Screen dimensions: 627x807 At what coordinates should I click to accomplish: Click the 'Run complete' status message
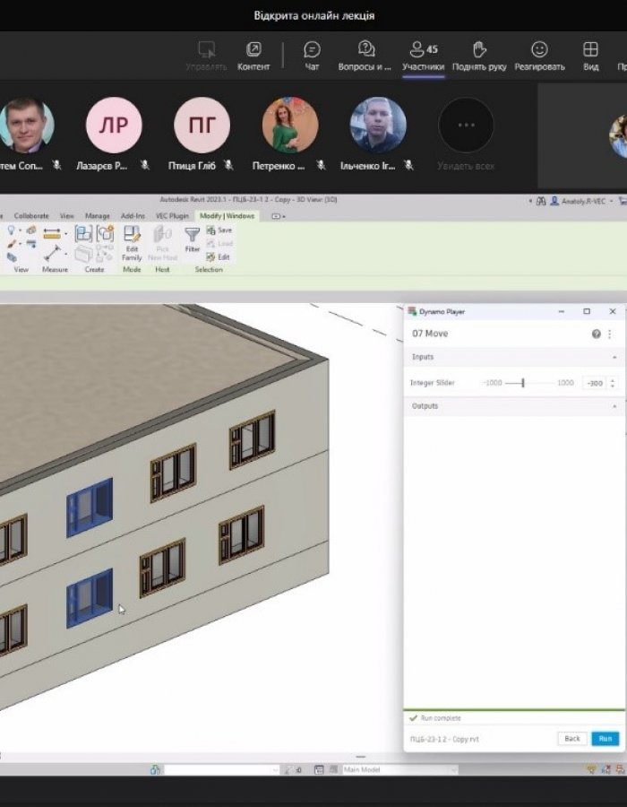click(441, 718)
